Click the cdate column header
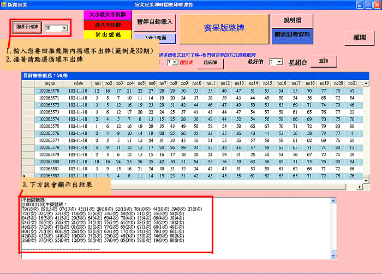 79,83
